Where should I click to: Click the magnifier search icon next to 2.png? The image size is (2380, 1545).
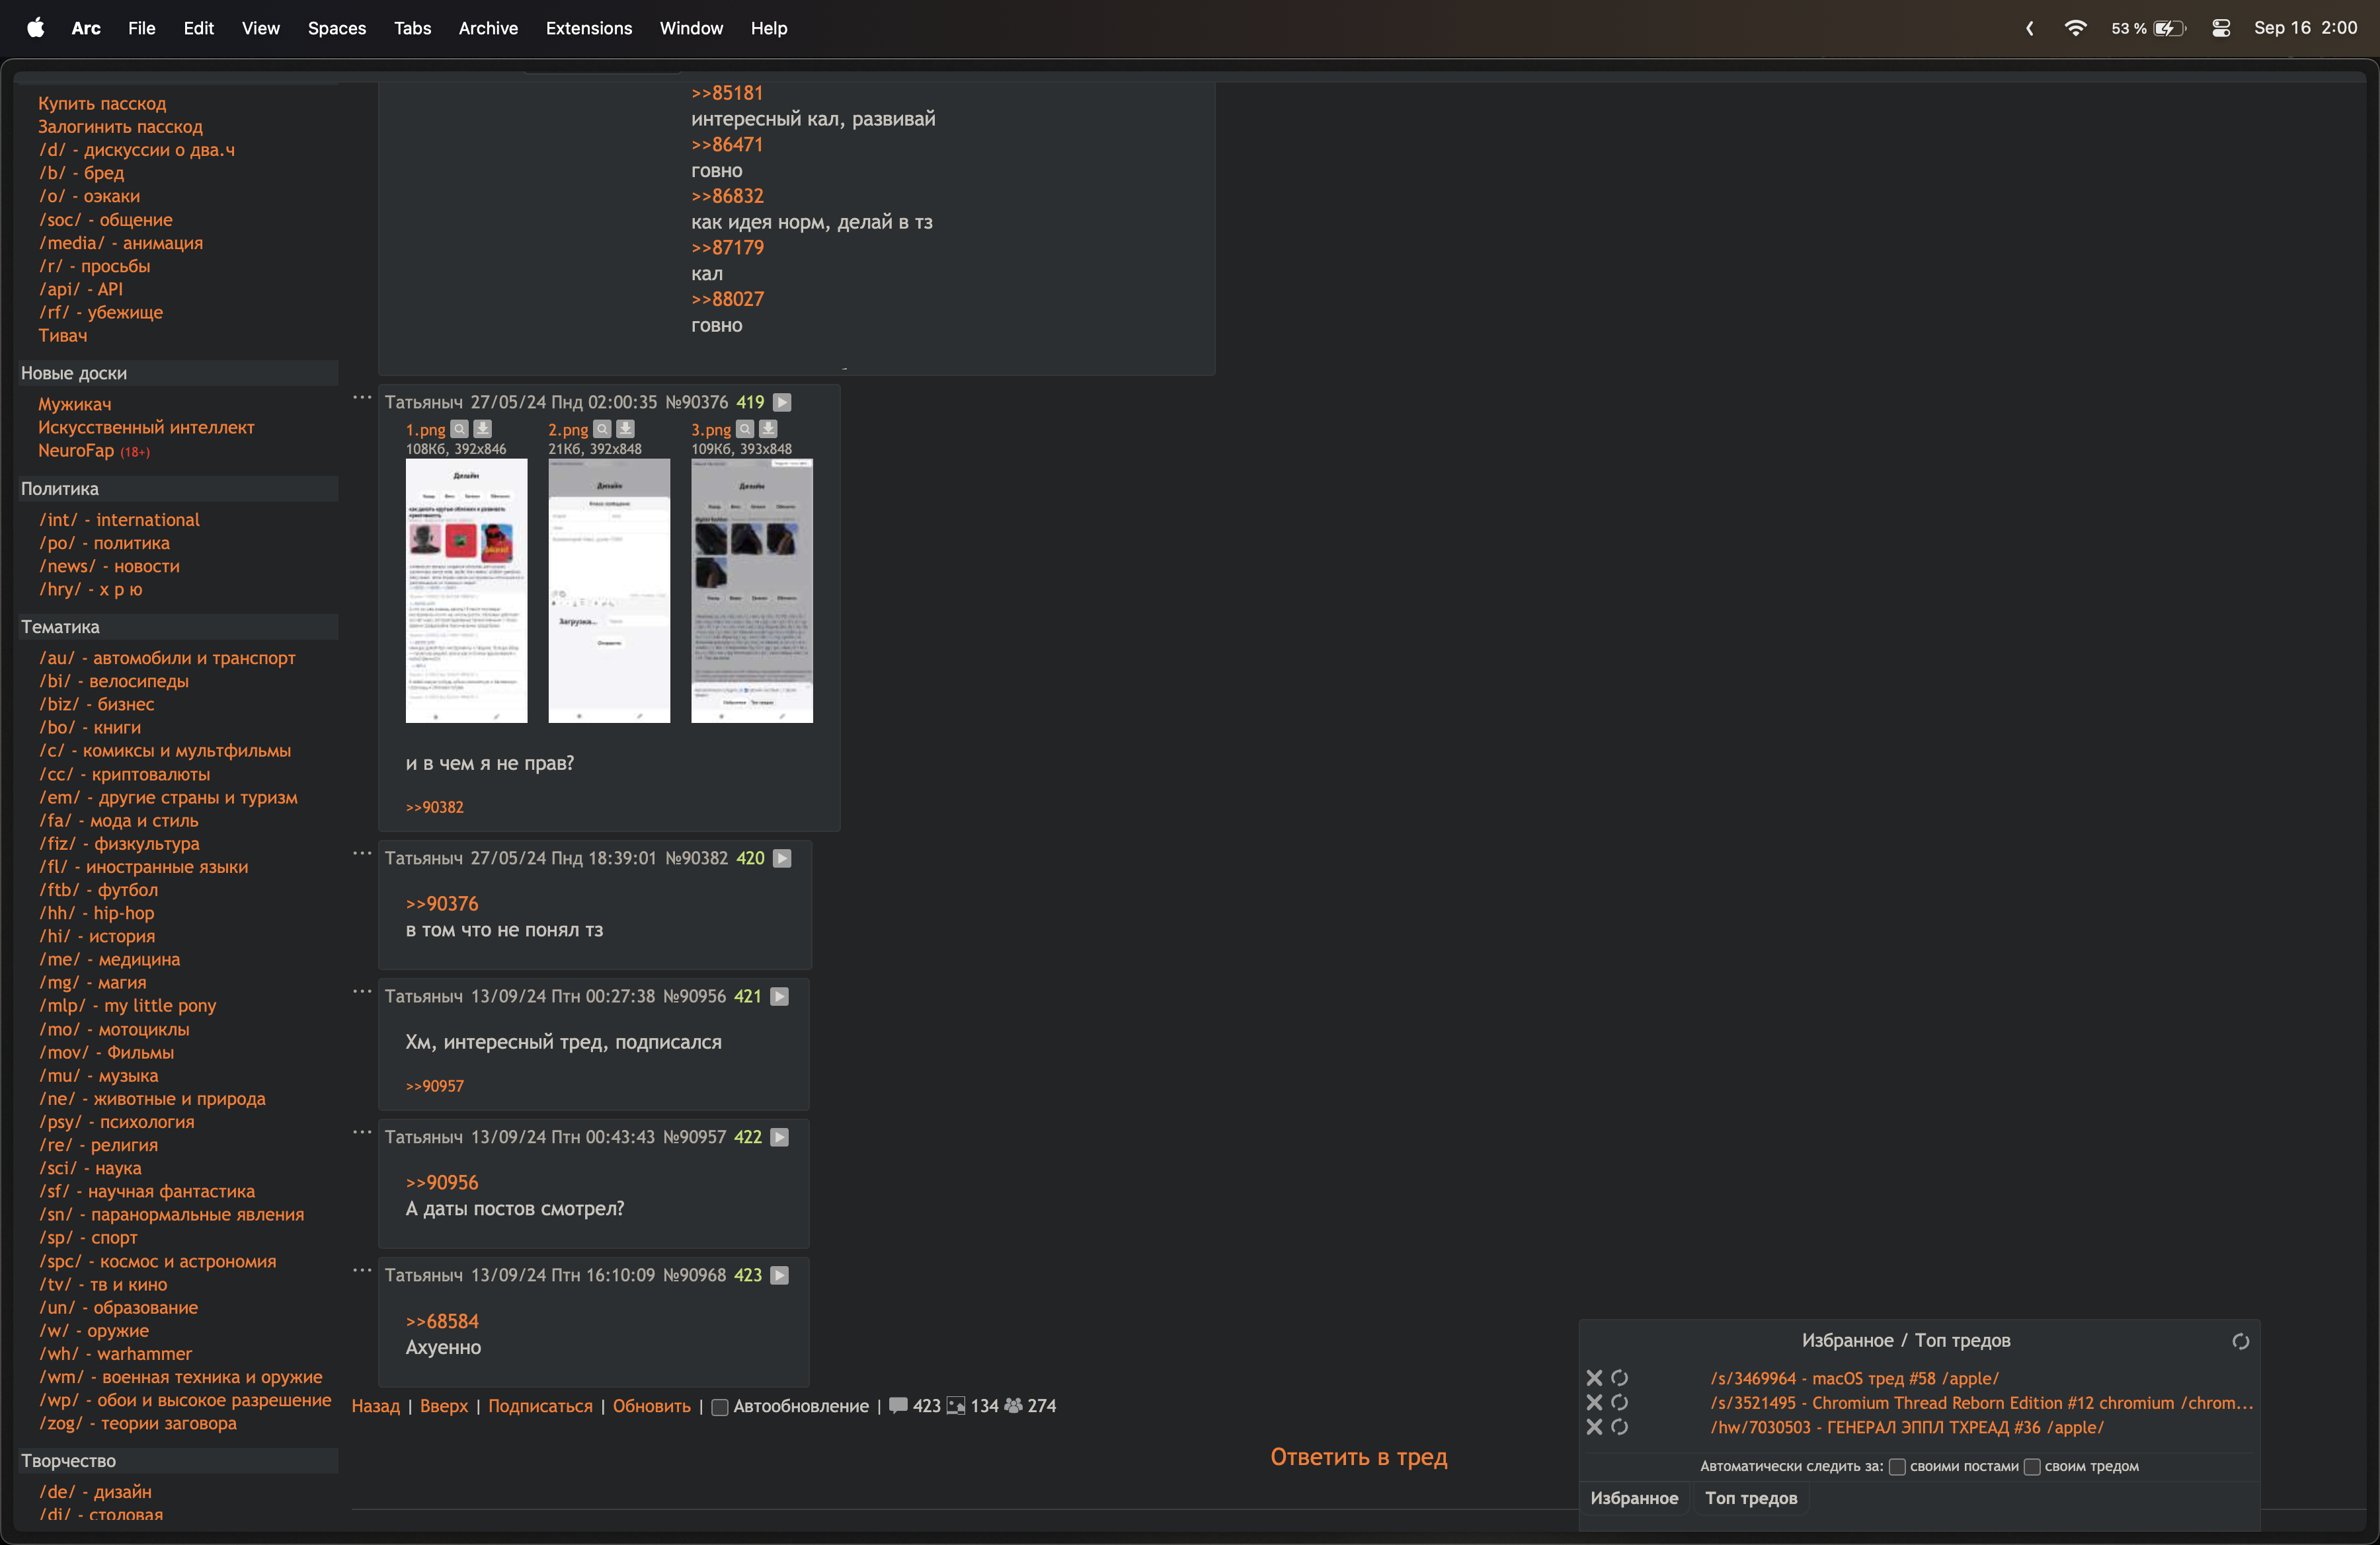coord(602,429)
